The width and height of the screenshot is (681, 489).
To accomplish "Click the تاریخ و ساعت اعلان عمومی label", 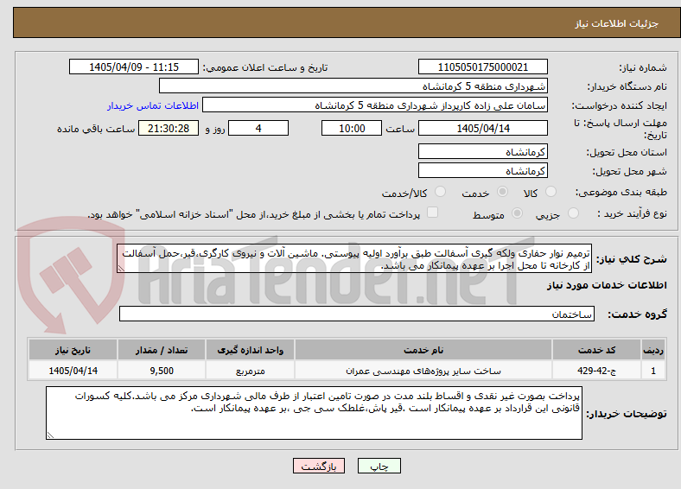I will (x=265, y=67).
